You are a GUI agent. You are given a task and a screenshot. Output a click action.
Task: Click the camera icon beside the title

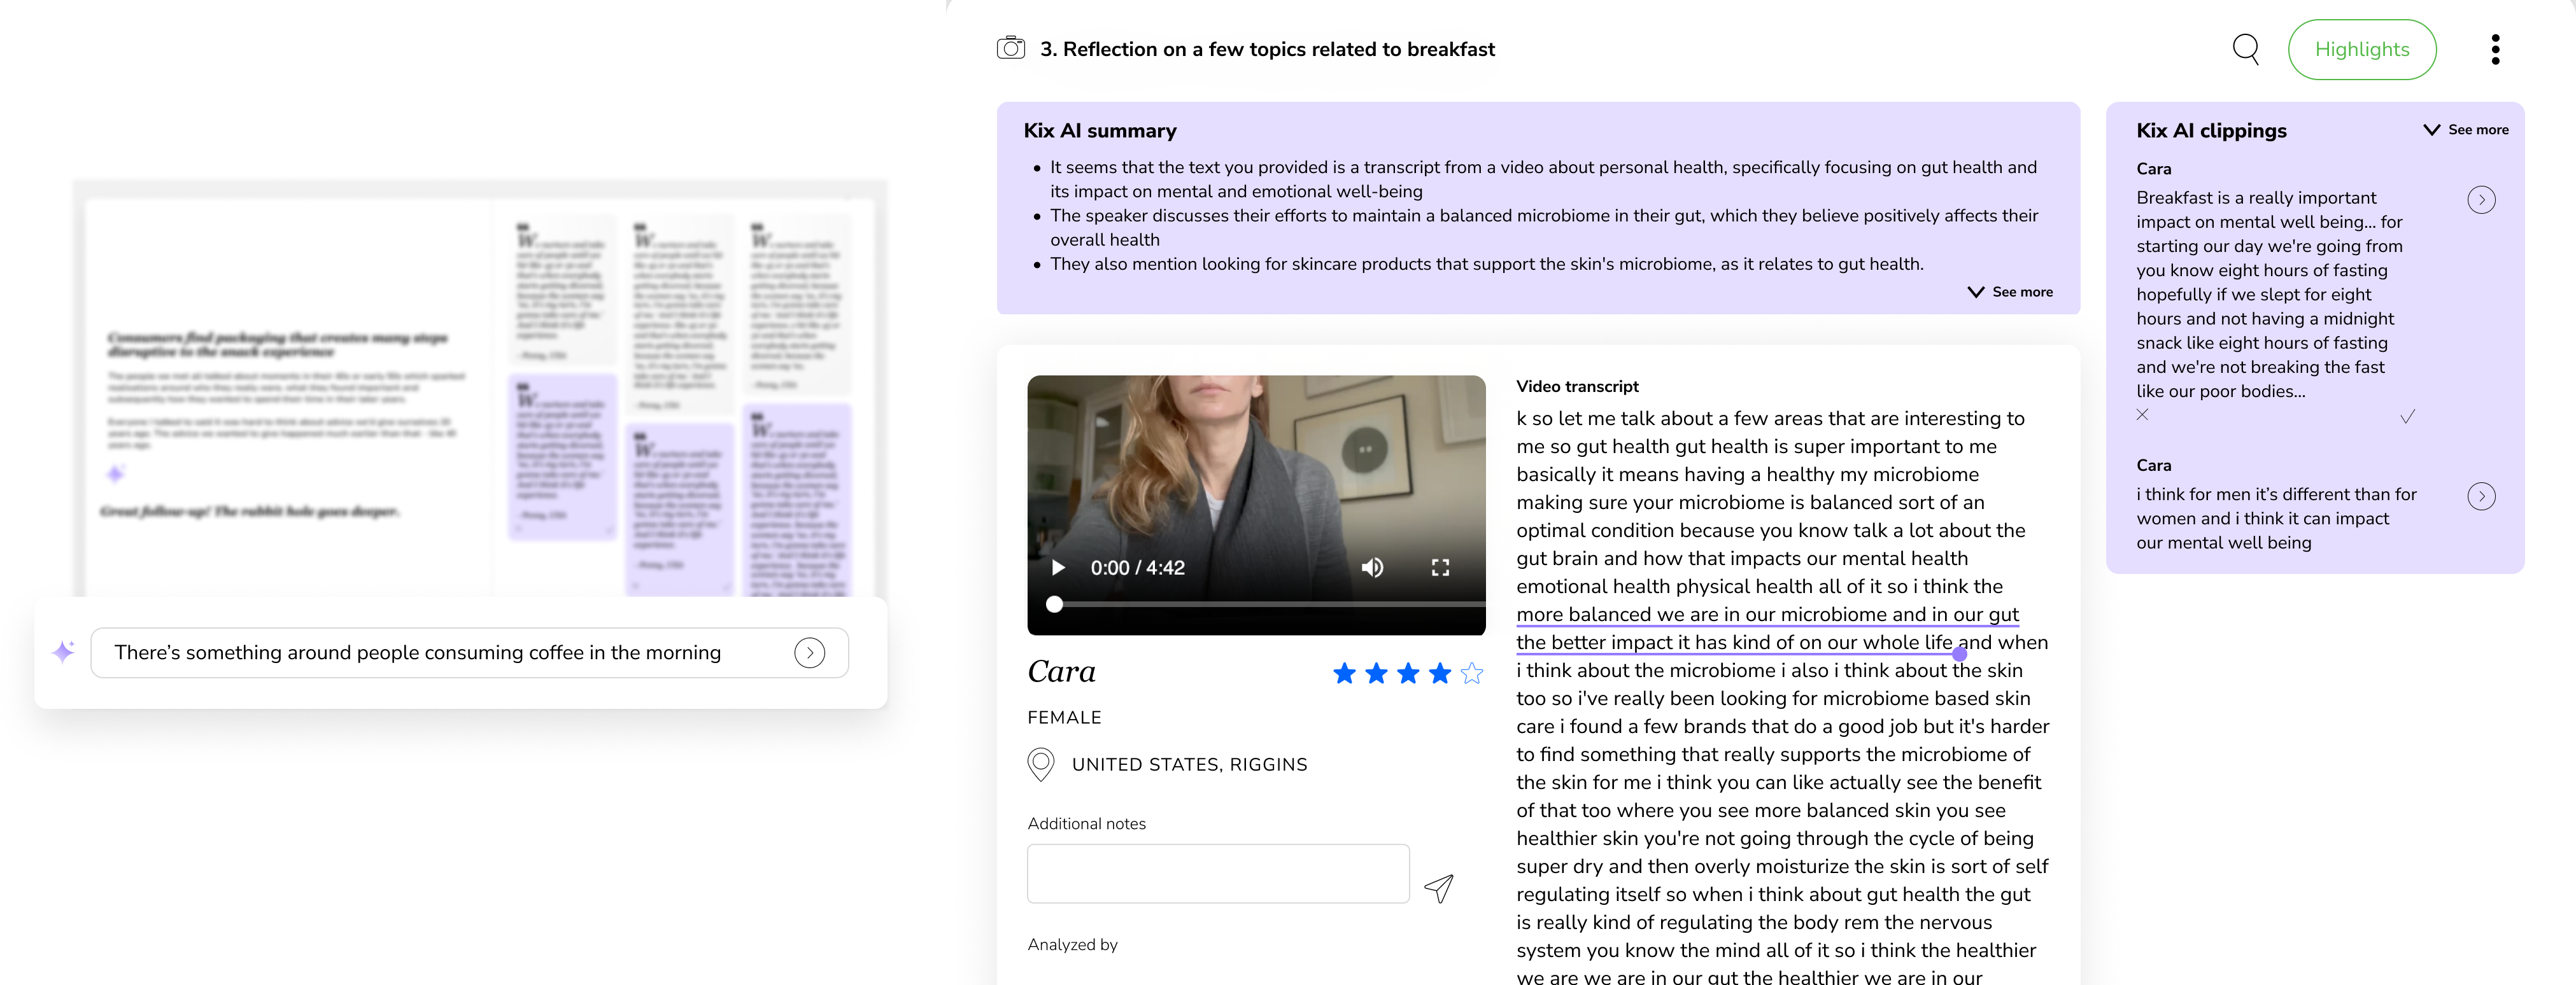pyautogui.click(x=1010, y=48)
